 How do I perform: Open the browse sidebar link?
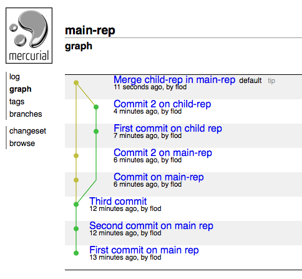(x=22, y=144)
